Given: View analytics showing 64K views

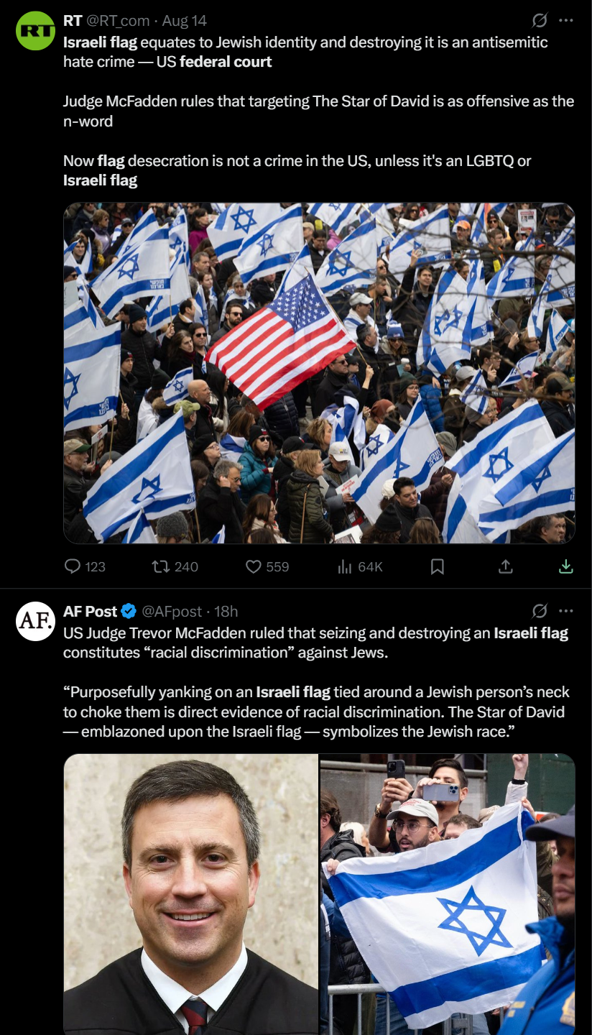Looking at the screenshot, I should tap(360, 566).
